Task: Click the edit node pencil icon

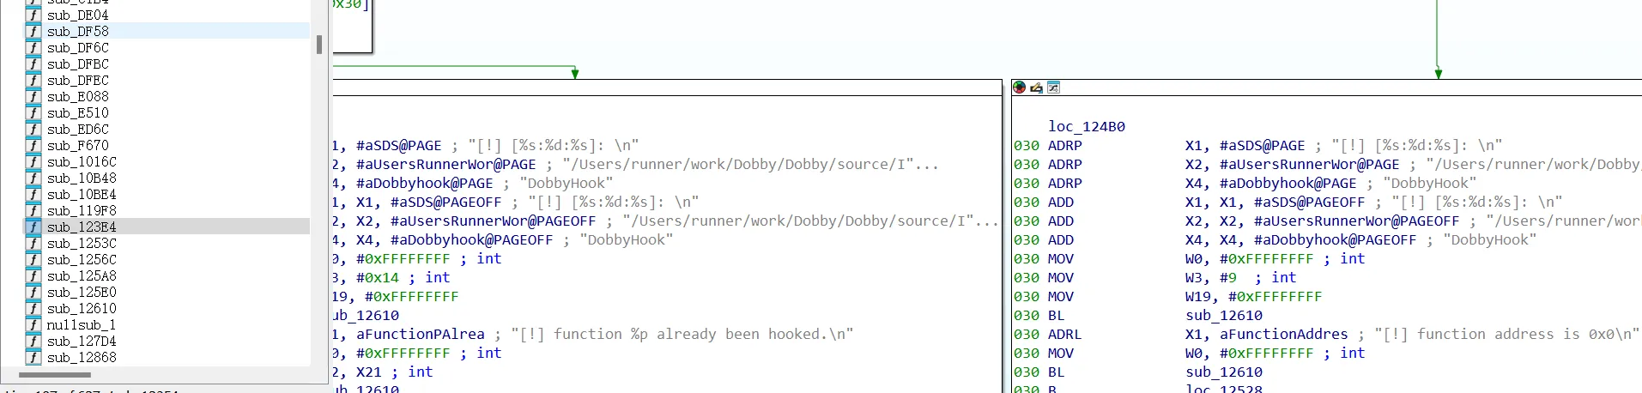Action: tap(1036, 88)
